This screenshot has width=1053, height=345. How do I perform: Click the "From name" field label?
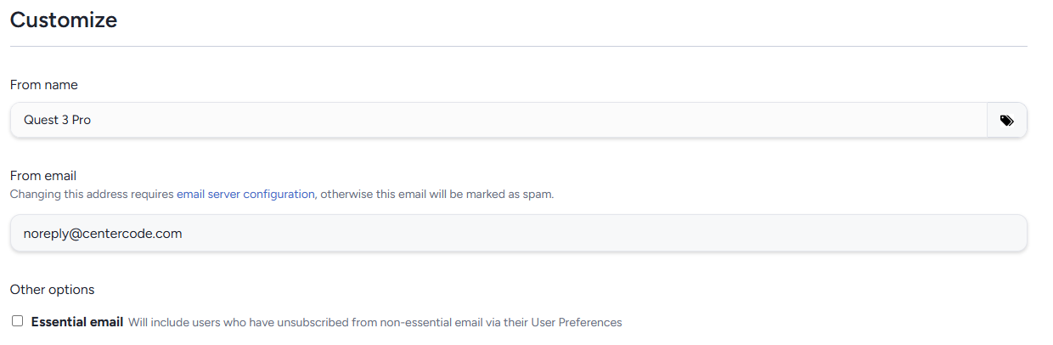pyautogui.click(x=44, y=85)
